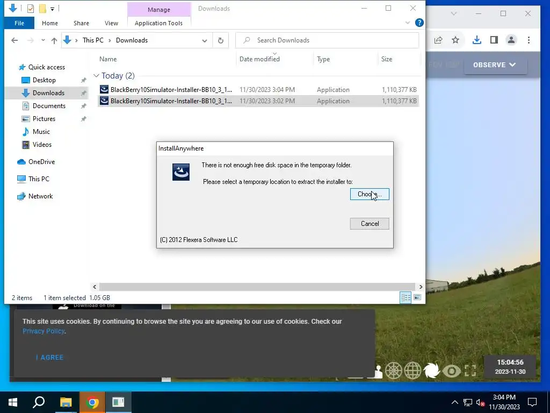This screenshot has width=550, height=413.
Task: Select Quick access in navigation pane
Action: (x=47, y=67)
